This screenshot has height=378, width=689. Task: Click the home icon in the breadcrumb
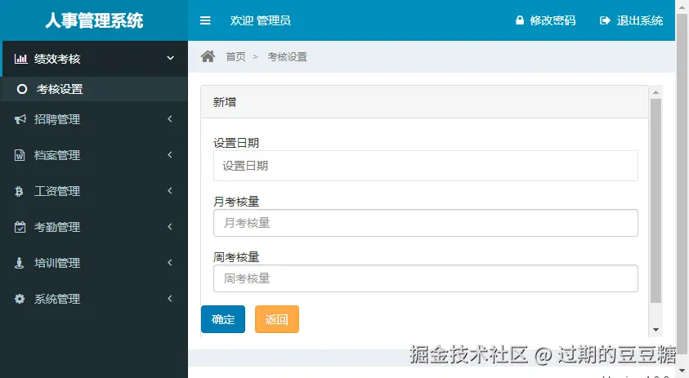(208, 56)
